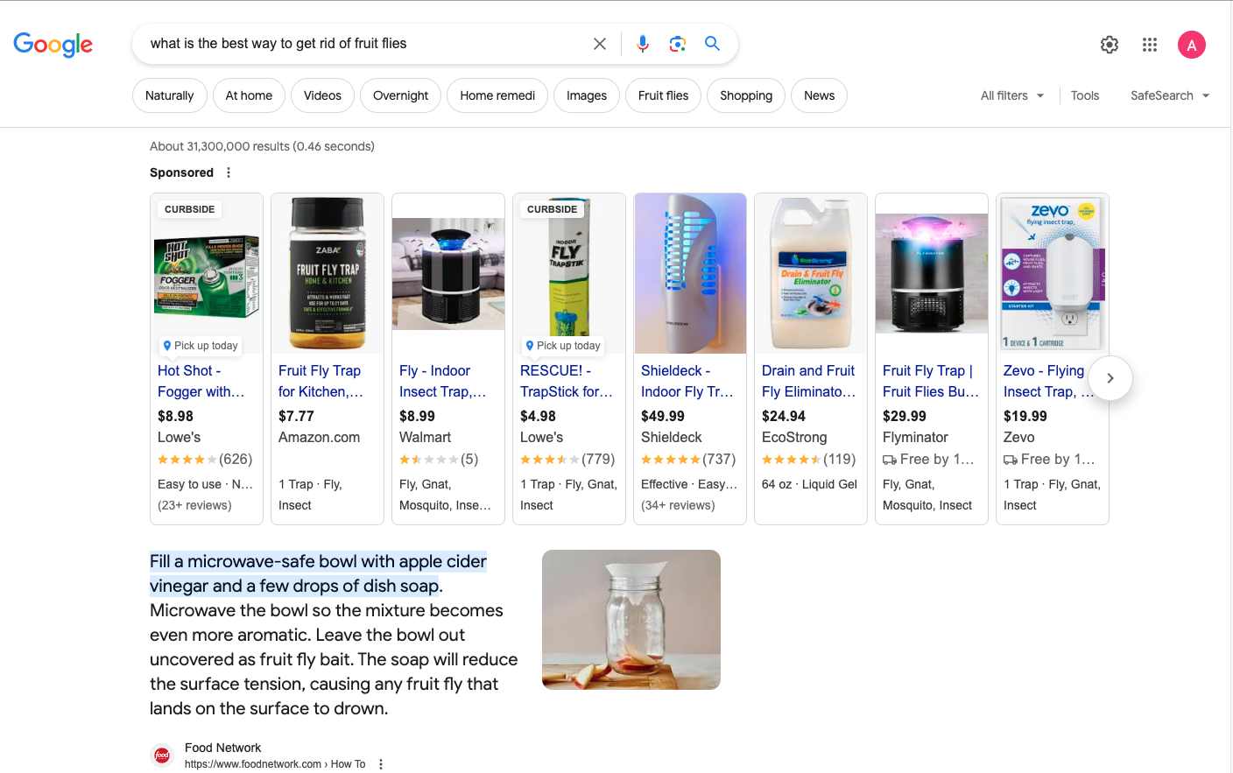
Task: Return to Google home via the logo
Action: [53, 45]
